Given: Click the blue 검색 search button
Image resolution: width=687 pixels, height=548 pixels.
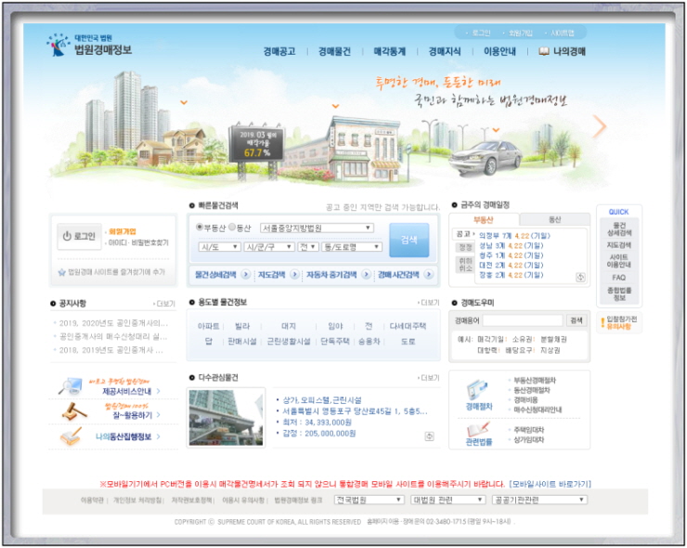Looking at the screenshot, I should click(408, 240).
